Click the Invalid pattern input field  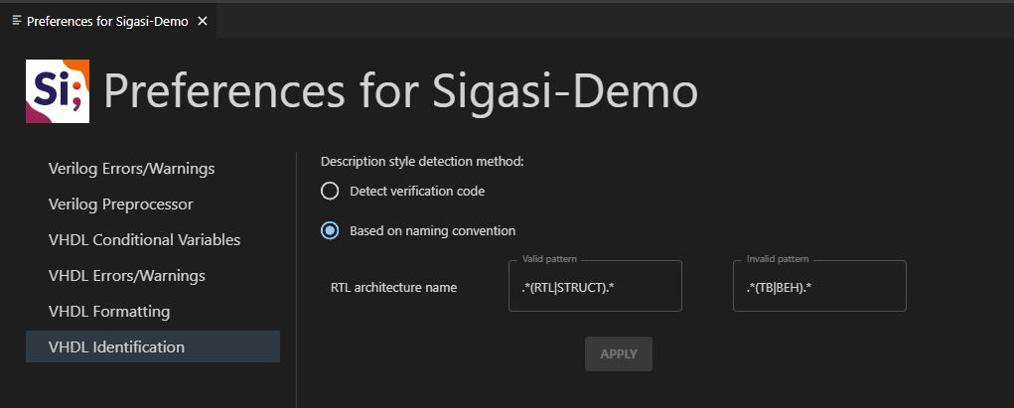click(819, 287)
